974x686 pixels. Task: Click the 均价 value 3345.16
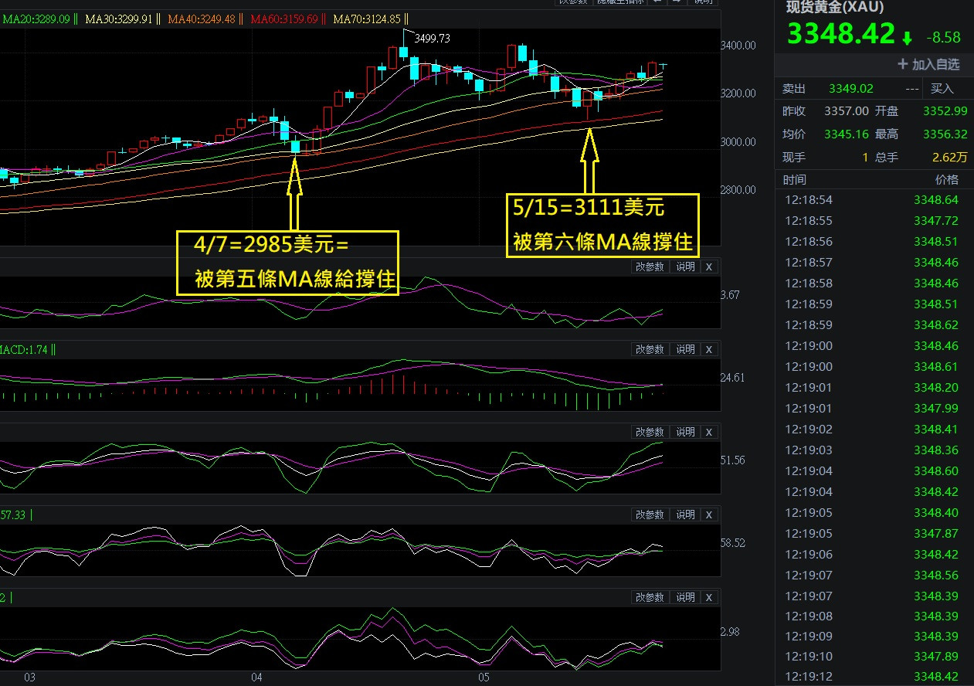click(x=847, y=134)
